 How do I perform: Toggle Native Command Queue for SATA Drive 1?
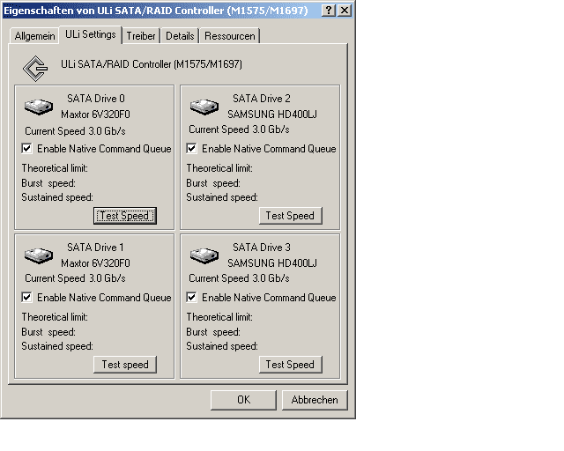pos(26,298)
